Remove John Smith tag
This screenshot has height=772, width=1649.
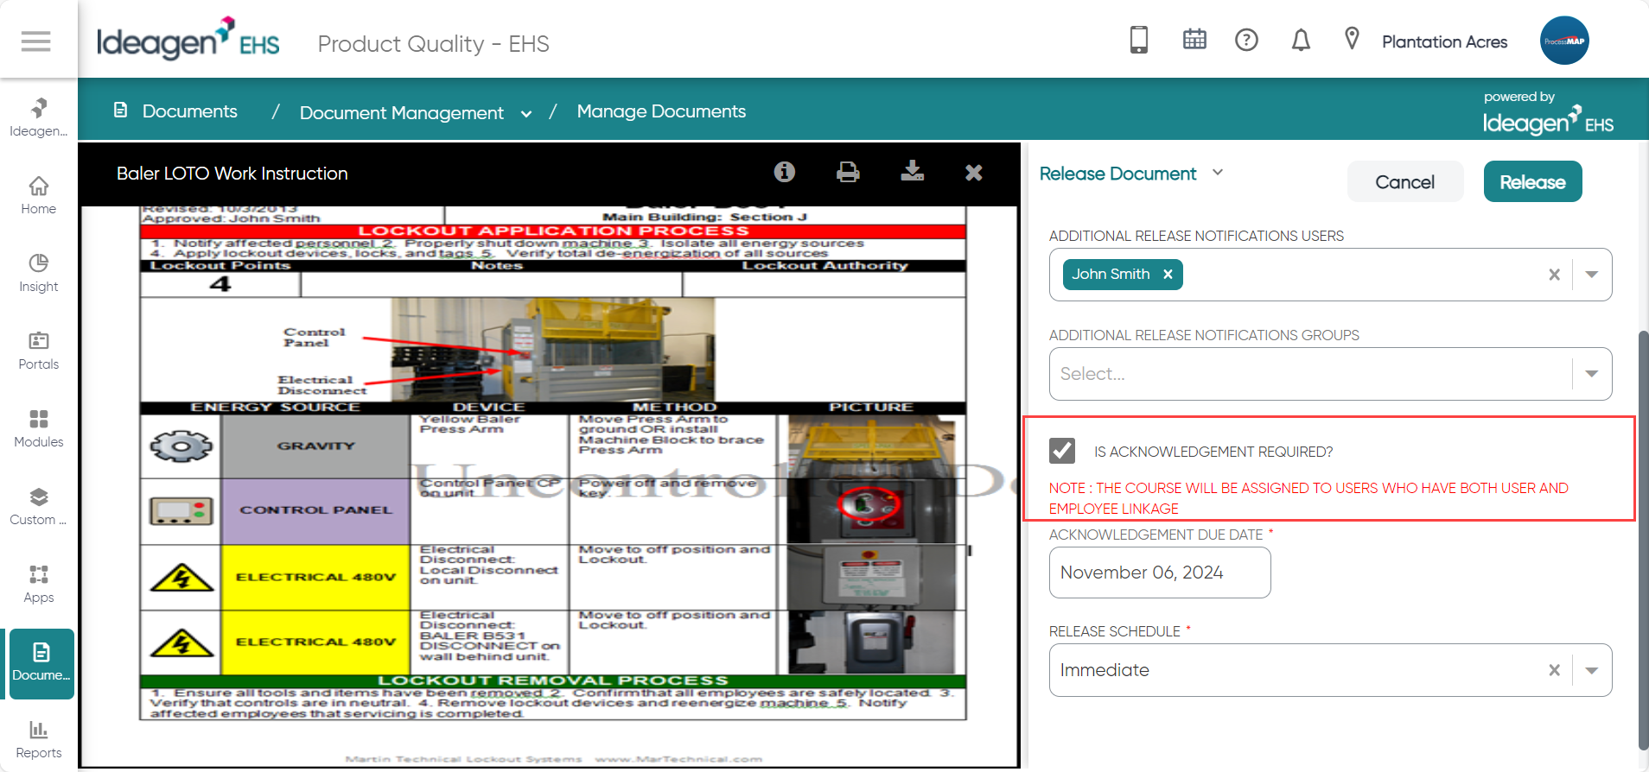(x=1168, y=275)
